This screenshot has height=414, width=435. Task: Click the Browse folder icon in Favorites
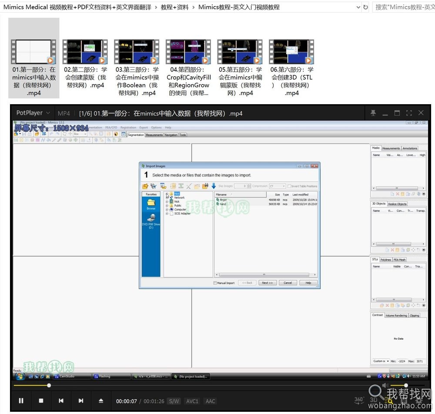coord(151,204)
